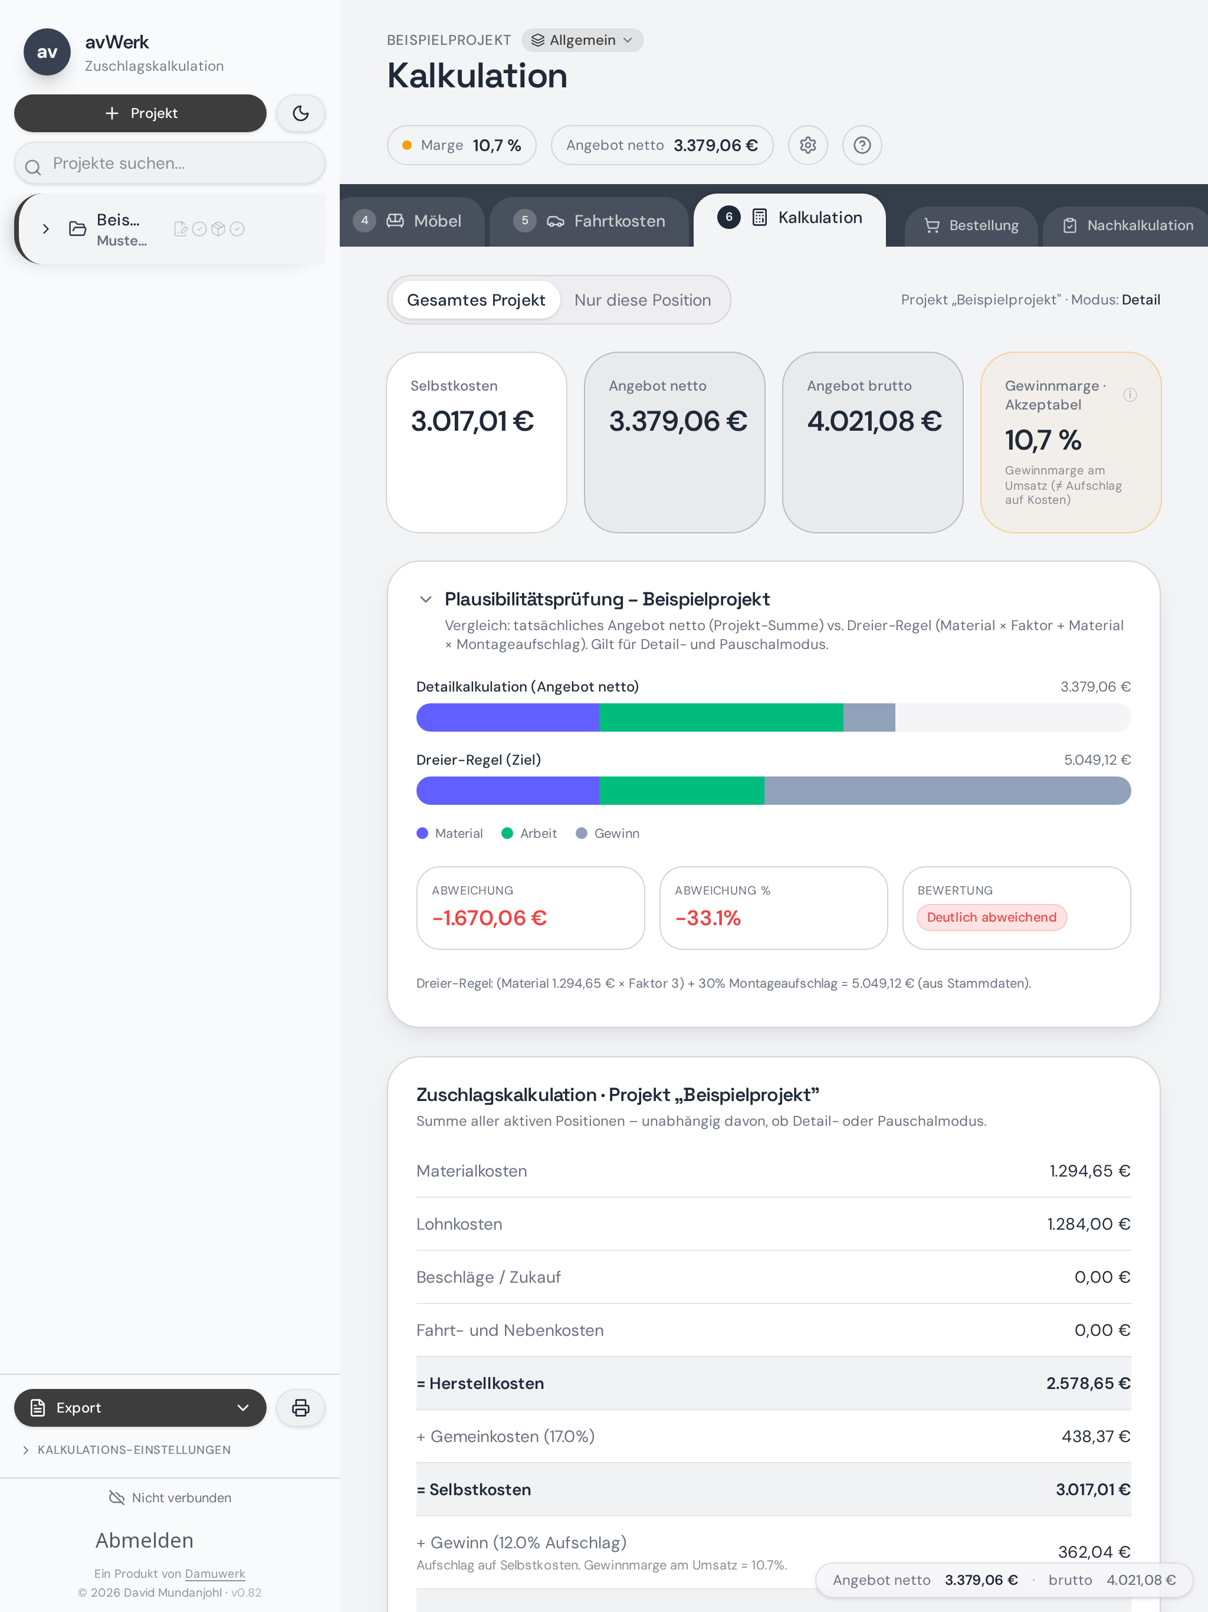Click the open folder icon of Beispielprojekt

pos(77,229)
